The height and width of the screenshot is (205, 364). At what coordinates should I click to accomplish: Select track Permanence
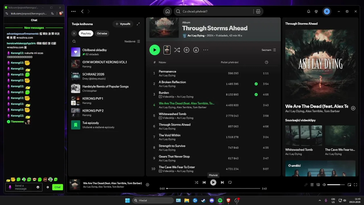214,73
